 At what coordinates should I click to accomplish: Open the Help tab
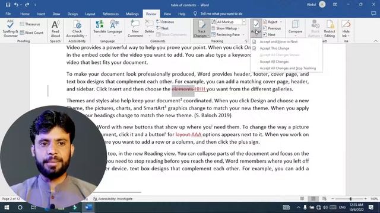pos(182,14)
